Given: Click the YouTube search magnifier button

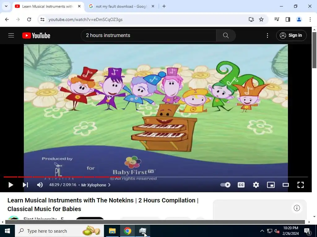Looking at the screenshot, I should [x=226, y=35].
